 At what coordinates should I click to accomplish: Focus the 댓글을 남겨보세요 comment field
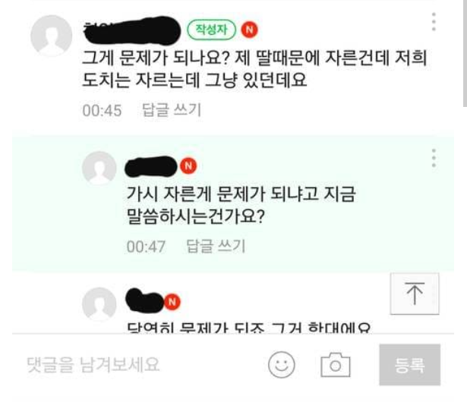tap(137, 365)
